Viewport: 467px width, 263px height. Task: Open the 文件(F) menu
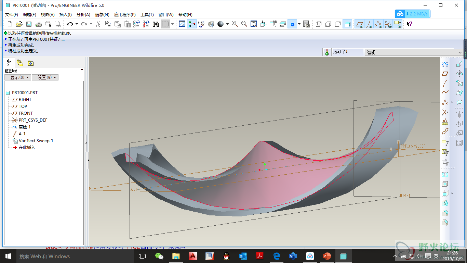(12, 15)
